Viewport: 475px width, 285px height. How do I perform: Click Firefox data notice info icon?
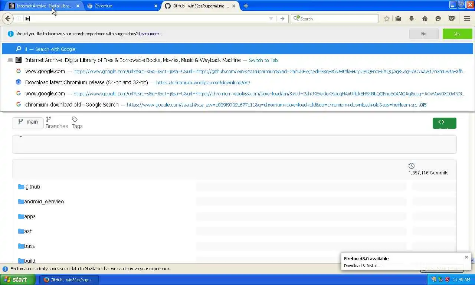tap(5, 269)
